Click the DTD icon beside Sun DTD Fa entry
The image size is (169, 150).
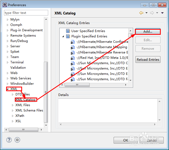[73, 79]
